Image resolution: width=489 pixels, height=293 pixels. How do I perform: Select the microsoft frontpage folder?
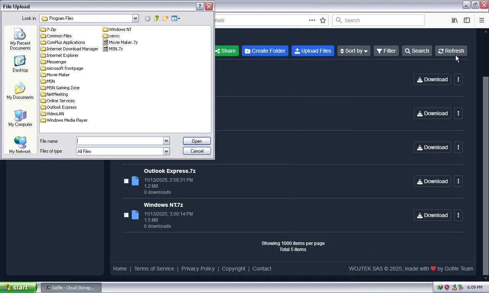click(x=62, y=68)
